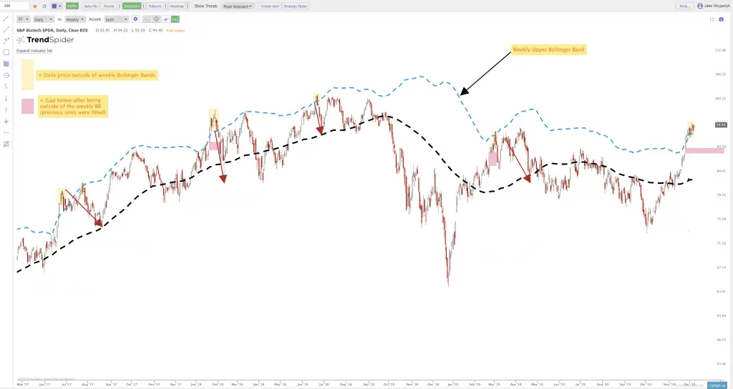Open the Weekly timeframe dropdown
Viewport: 733px width, 389px height.
click(x=74, y=19)
